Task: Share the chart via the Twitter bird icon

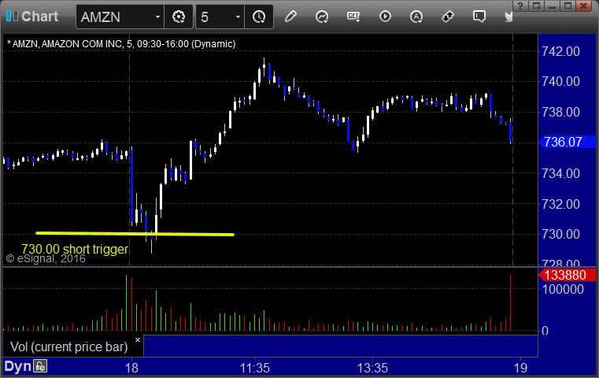Action: (508, 17)
